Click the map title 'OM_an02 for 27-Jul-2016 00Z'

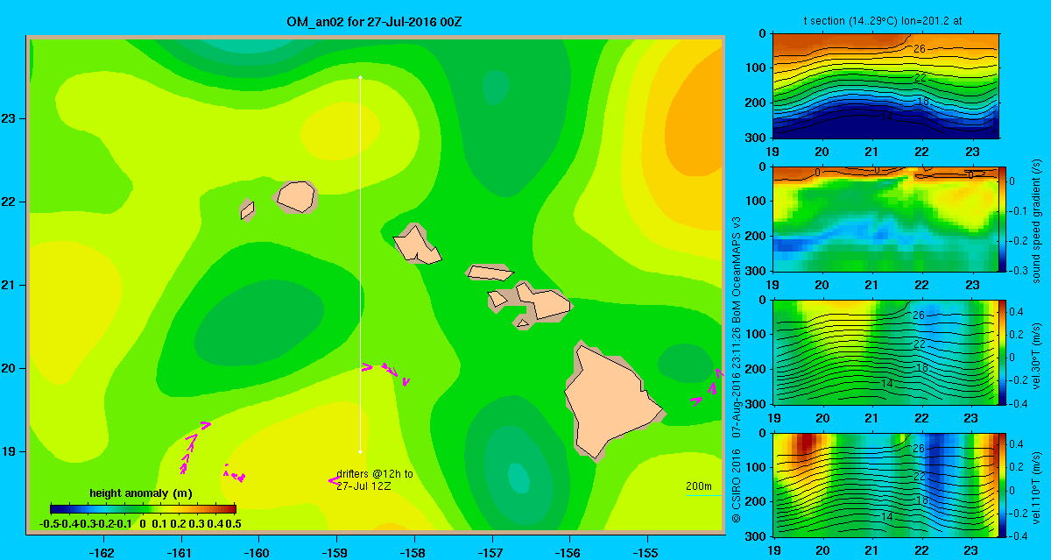[374, 21]
